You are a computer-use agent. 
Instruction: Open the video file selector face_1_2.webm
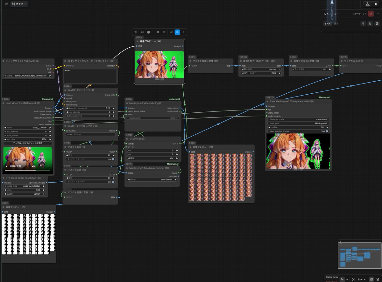tap(28, 128)
